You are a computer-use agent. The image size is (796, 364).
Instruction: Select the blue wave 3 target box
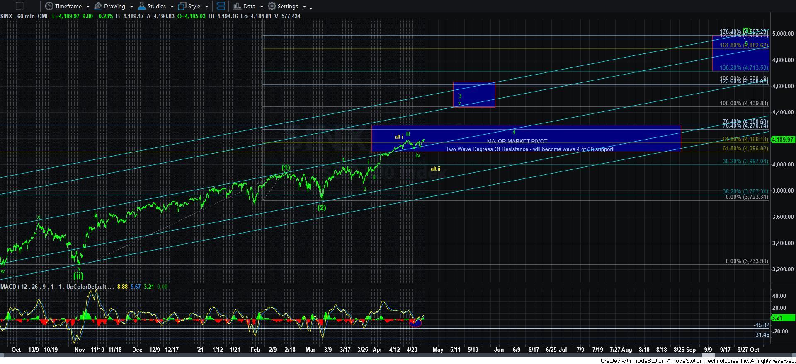pos(474,94)
